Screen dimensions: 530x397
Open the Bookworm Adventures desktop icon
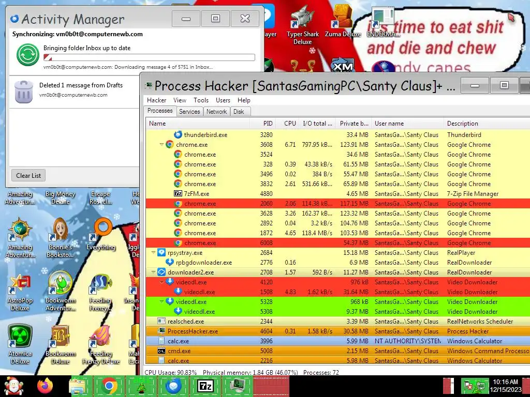coord(60,291)
